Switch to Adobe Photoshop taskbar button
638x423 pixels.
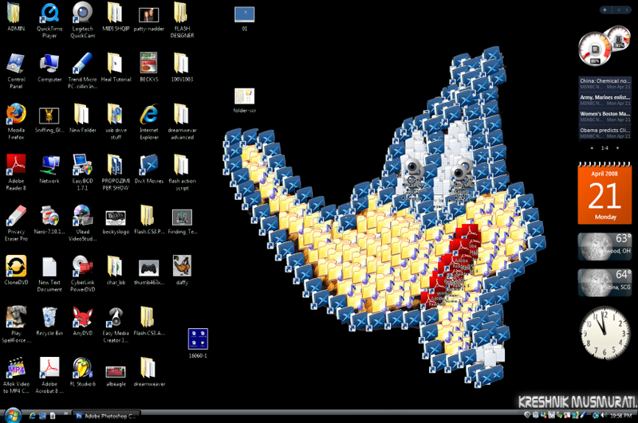pos(107,416)
